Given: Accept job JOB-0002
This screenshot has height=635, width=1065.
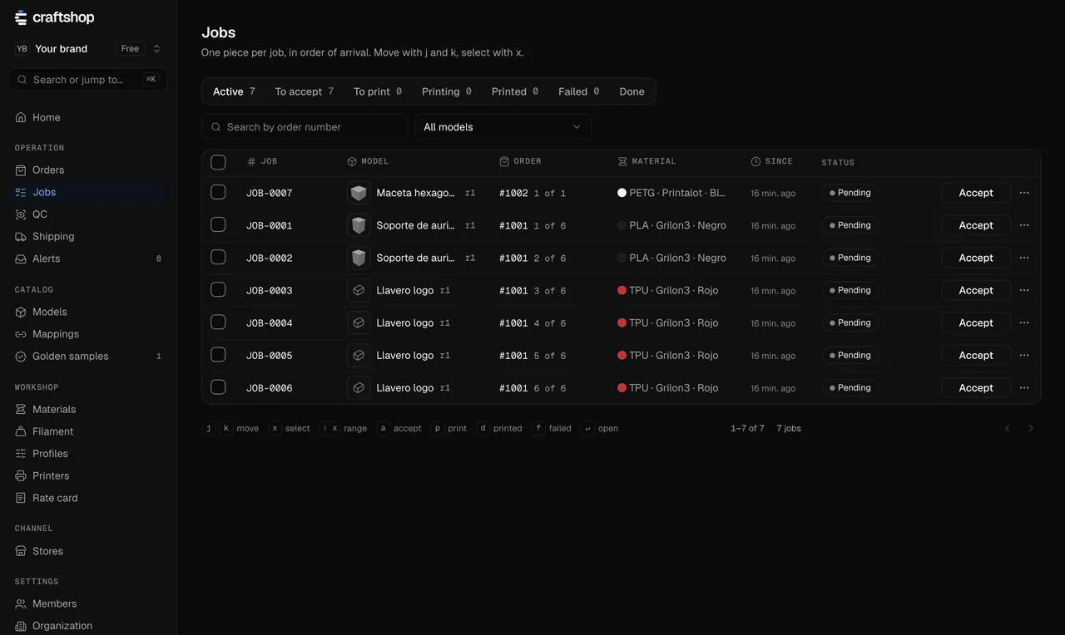Looking at the screenshot, I should click(x=976, y=258).
